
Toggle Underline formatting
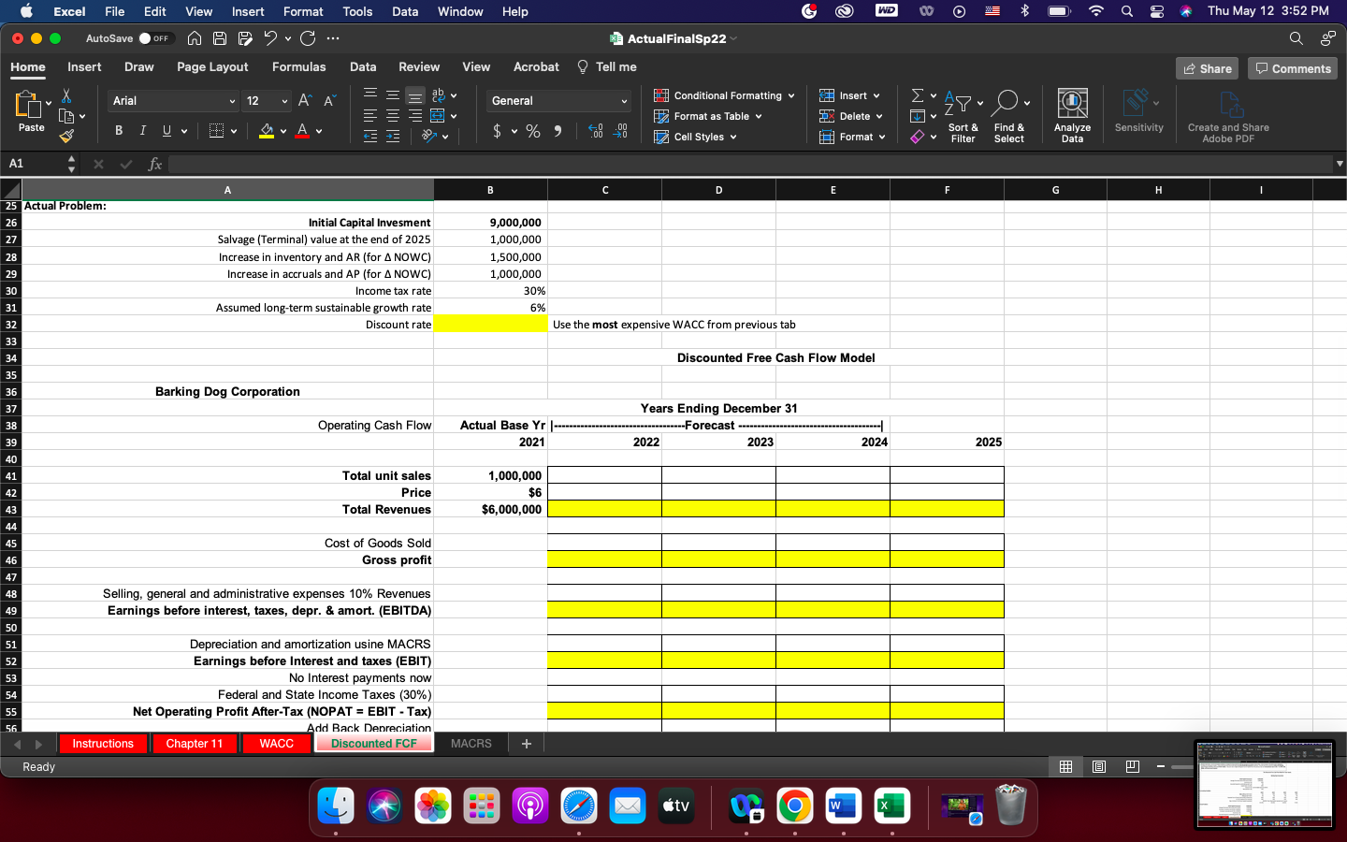tap(167, 130)
